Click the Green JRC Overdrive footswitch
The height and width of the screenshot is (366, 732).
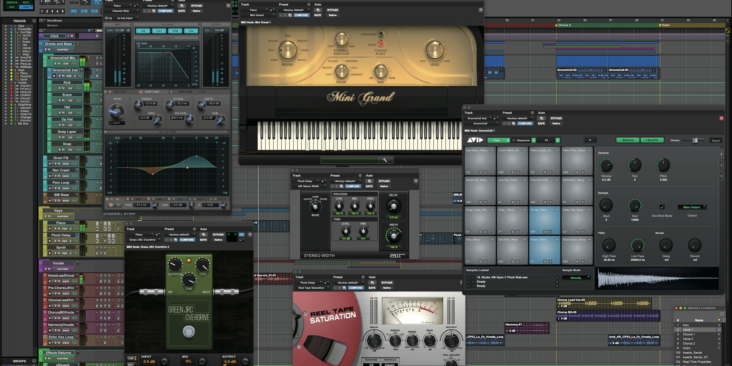tap(189, 332)
